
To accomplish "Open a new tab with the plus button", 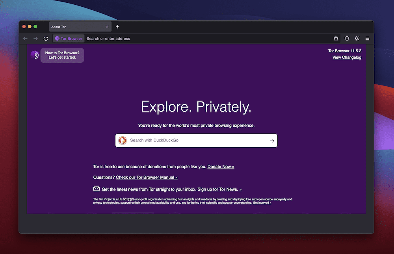I will [x=117, y=26].
